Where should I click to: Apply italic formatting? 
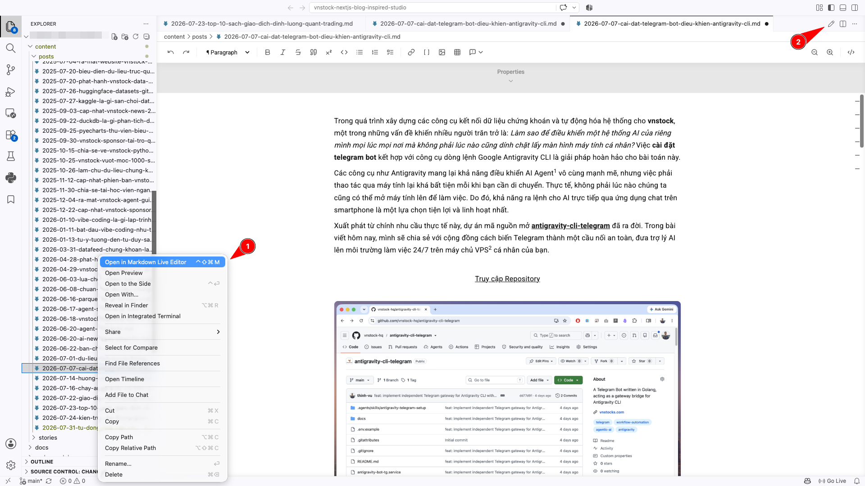click(283, 52)
